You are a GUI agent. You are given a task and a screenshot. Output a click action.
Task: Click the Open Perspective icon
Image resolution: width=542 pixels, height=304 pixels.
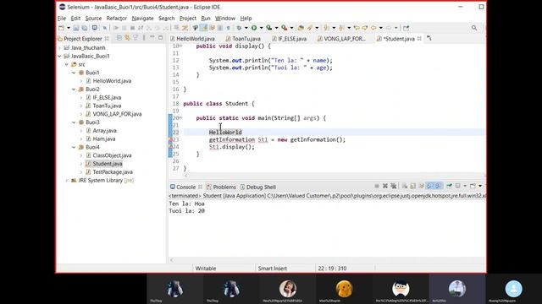click(x=406, y=28)
